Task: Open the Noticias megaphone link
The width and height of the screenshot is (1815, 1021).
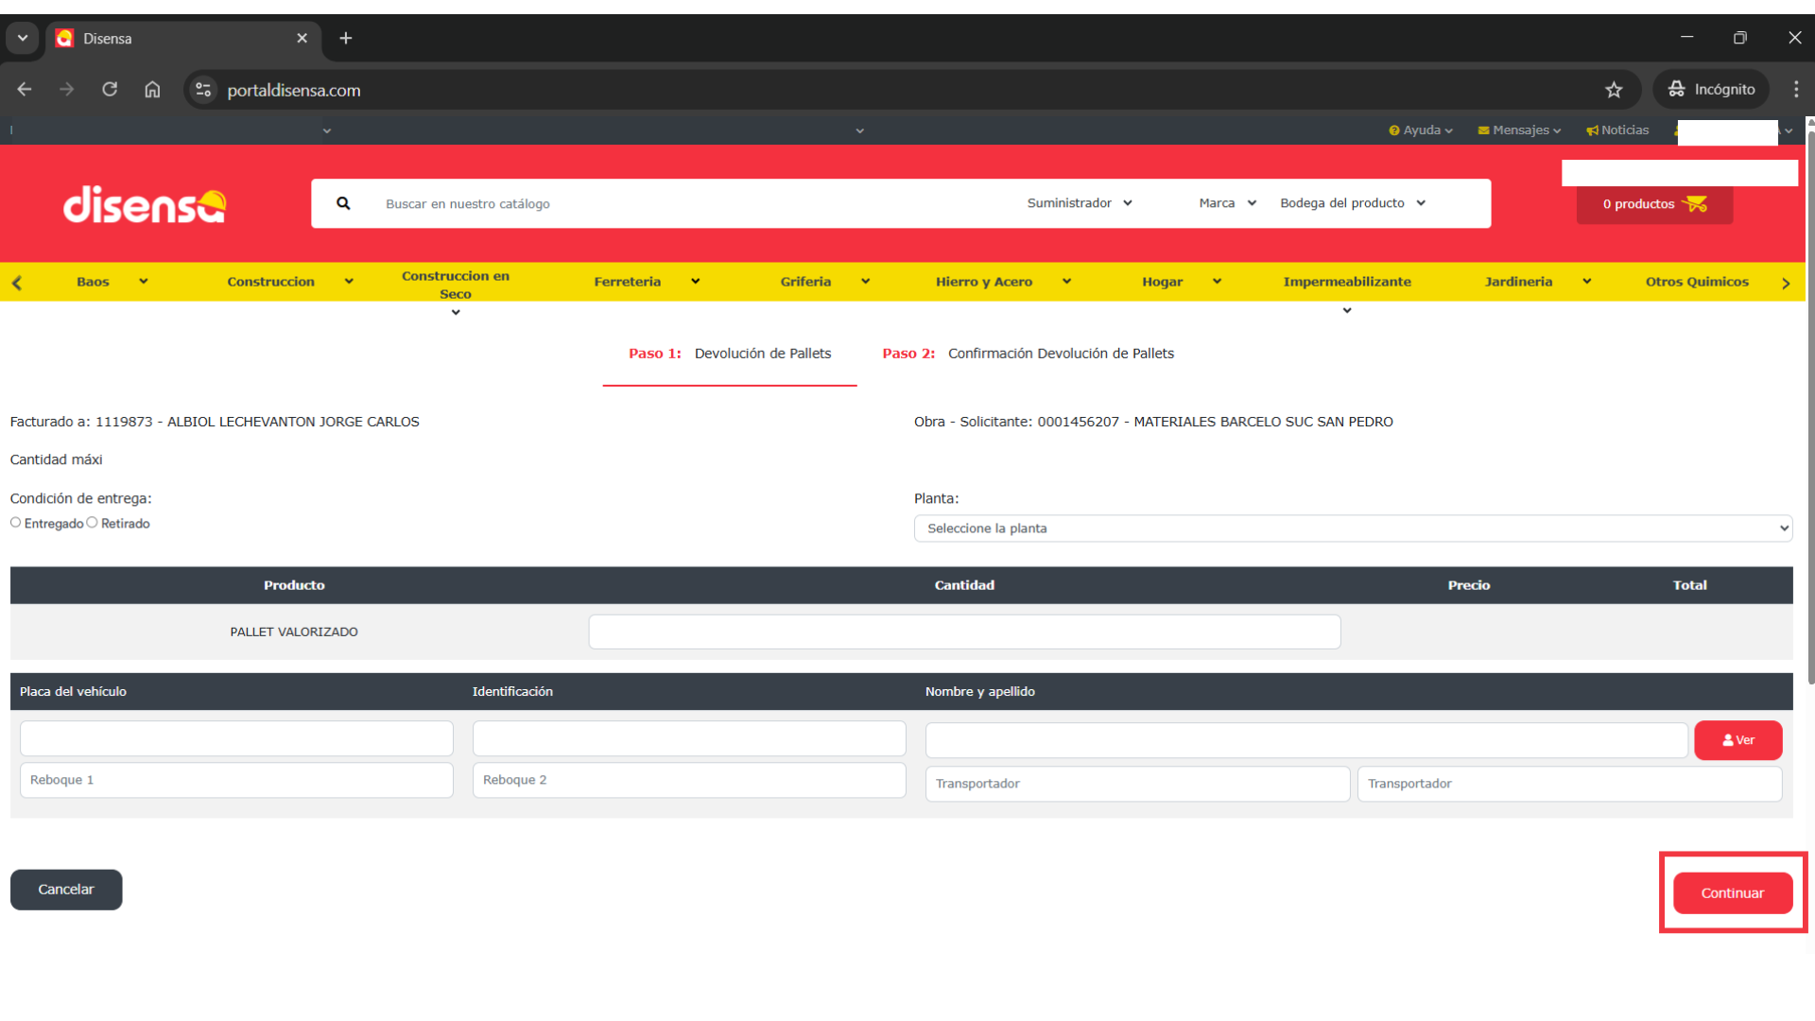Action: (1617, 130)
